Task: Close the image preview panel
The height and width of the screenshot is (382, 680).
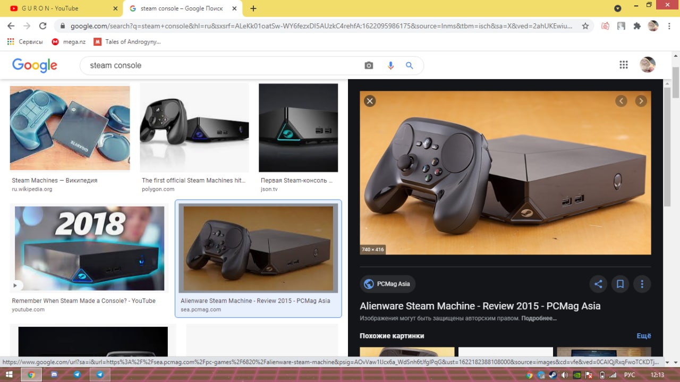Action: [x=370, y=101]
